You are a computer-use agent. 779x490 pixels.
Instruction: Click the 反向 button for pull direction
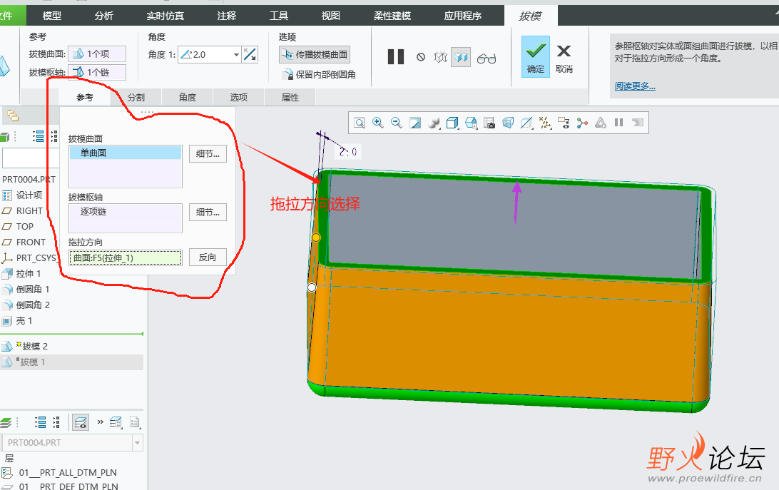coord(208,257)
